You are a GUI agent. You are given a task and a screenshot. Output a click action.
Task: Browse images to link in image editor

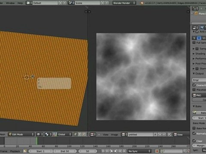point(124,134)
